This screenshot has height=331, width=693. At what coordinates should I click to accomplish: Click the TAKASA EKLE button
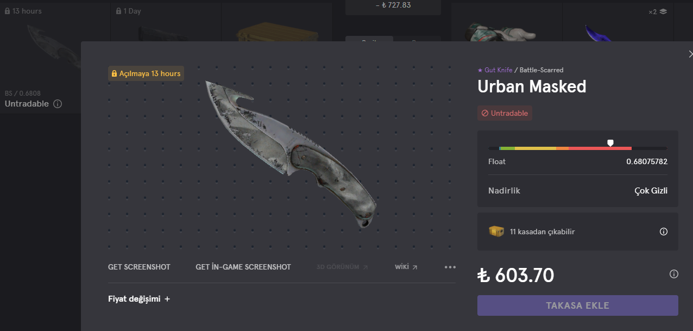(x=578, y=305)
